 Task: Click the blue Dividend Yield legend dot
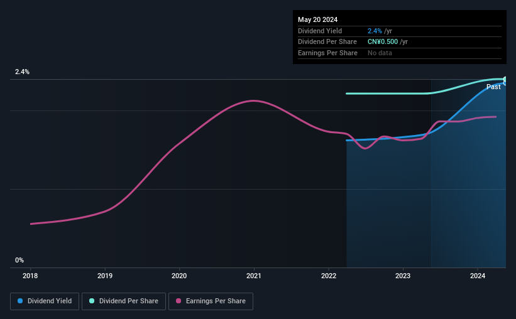(x=20, y=301)
